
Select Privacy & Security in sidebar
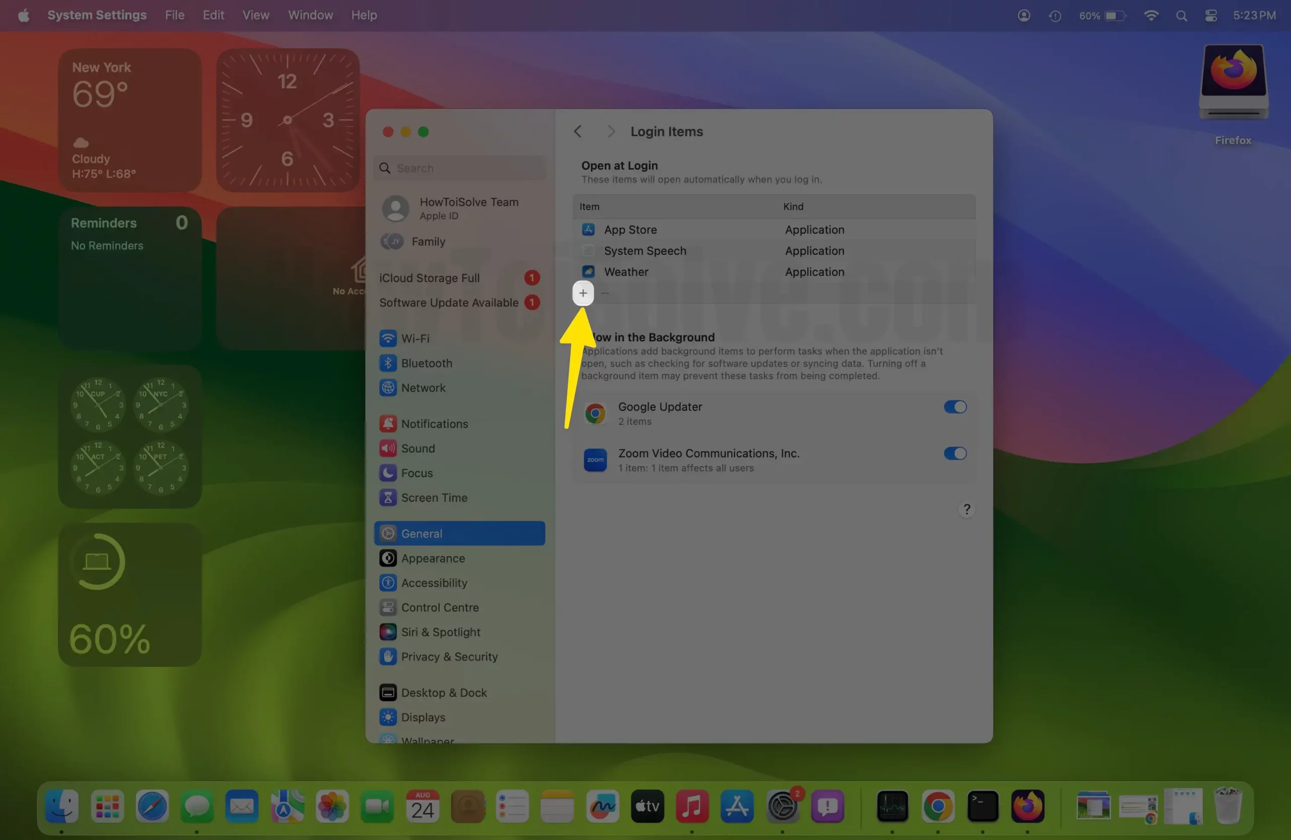(x=460, y=656)
